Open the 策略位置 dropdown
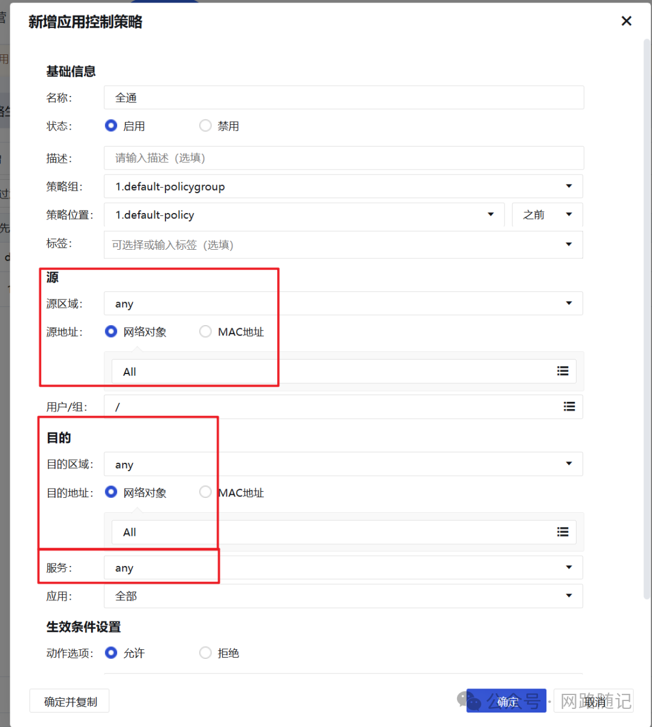Viewport: 652px width, 727px height. click(490, 214)
